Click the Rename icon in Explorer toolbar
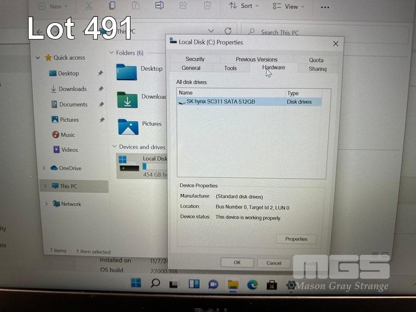Image resolution: width=416 pixels, height=312 pixels. [159, 6]
